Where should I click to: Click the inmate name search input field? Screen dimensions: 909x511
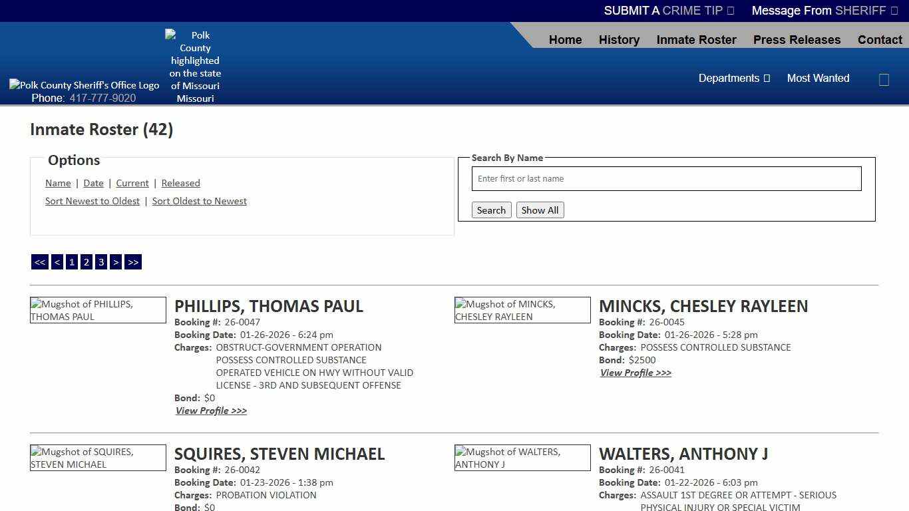pos(666,178)
